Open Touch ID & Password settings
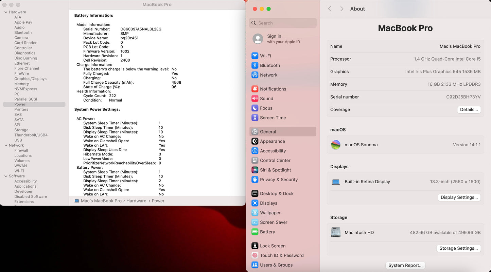Viewport: 491px width, 272px height. point(281,255)
